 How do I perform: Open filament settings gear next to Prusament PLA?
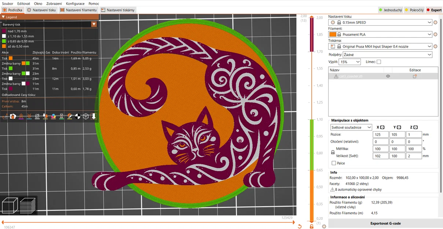[x=435, y=34]
